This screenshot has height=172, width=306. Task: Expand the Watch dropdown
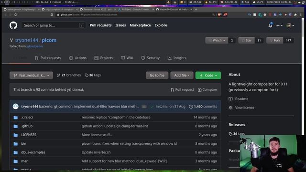[217, 40]
